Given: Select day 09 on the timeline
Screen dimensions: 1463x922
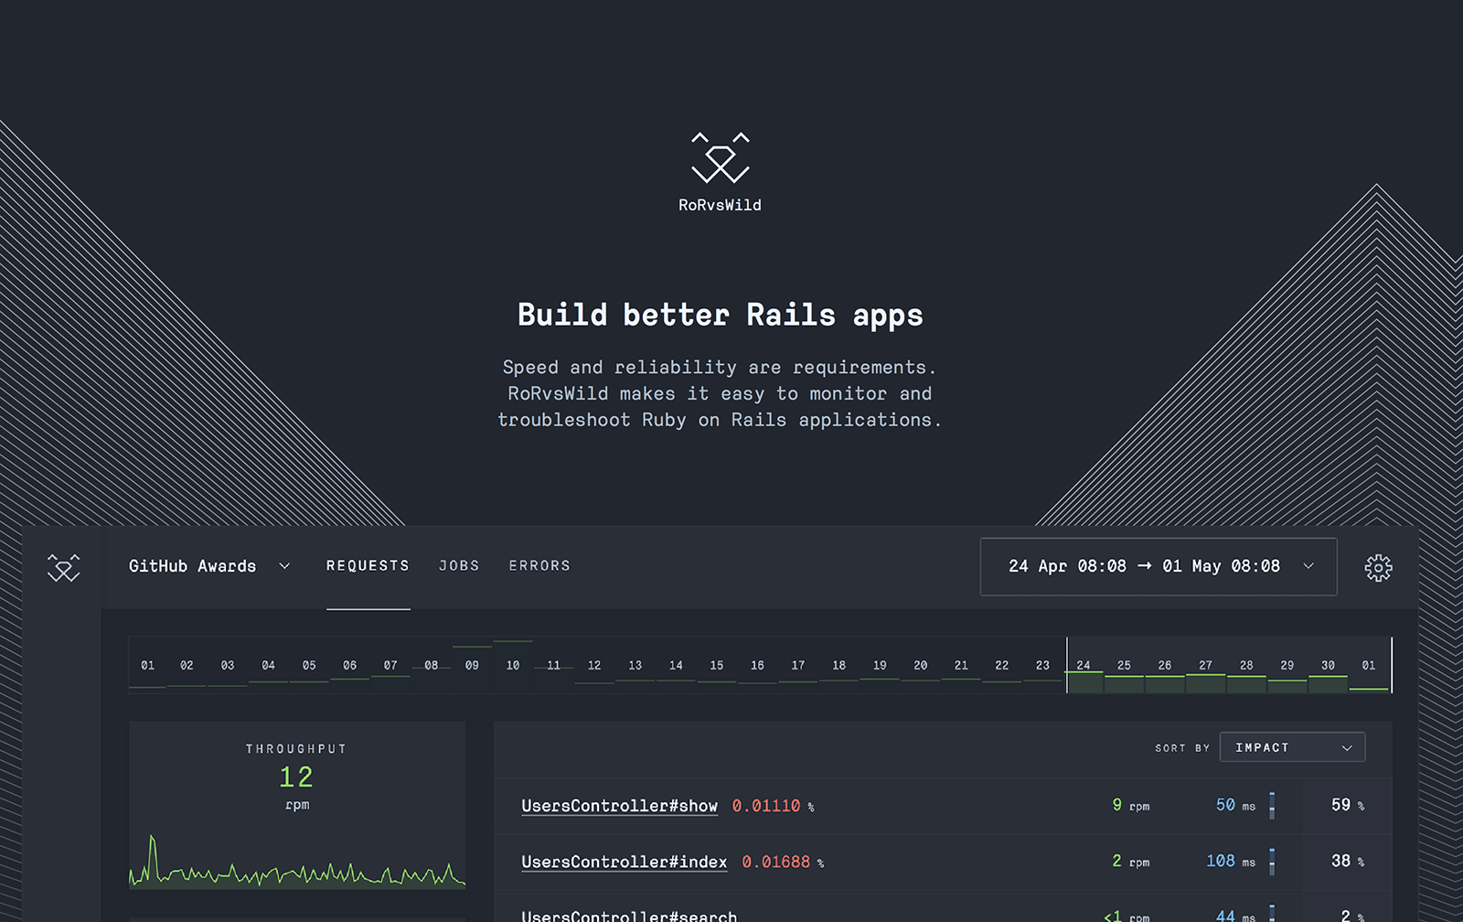Looking at the screenshot, I should 472,665.
